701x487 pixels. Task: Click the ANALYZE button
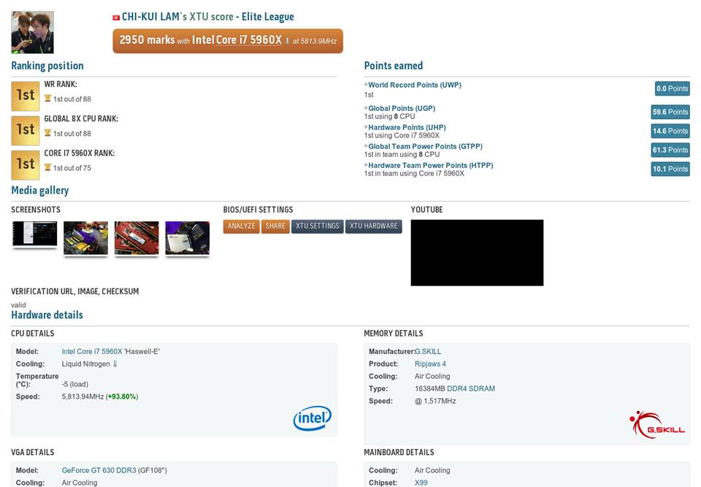click(x=242, y=226)
